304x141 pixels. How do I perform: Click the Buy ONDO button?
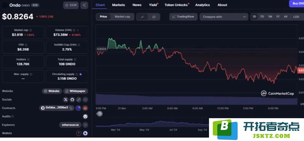coord(296,3)
